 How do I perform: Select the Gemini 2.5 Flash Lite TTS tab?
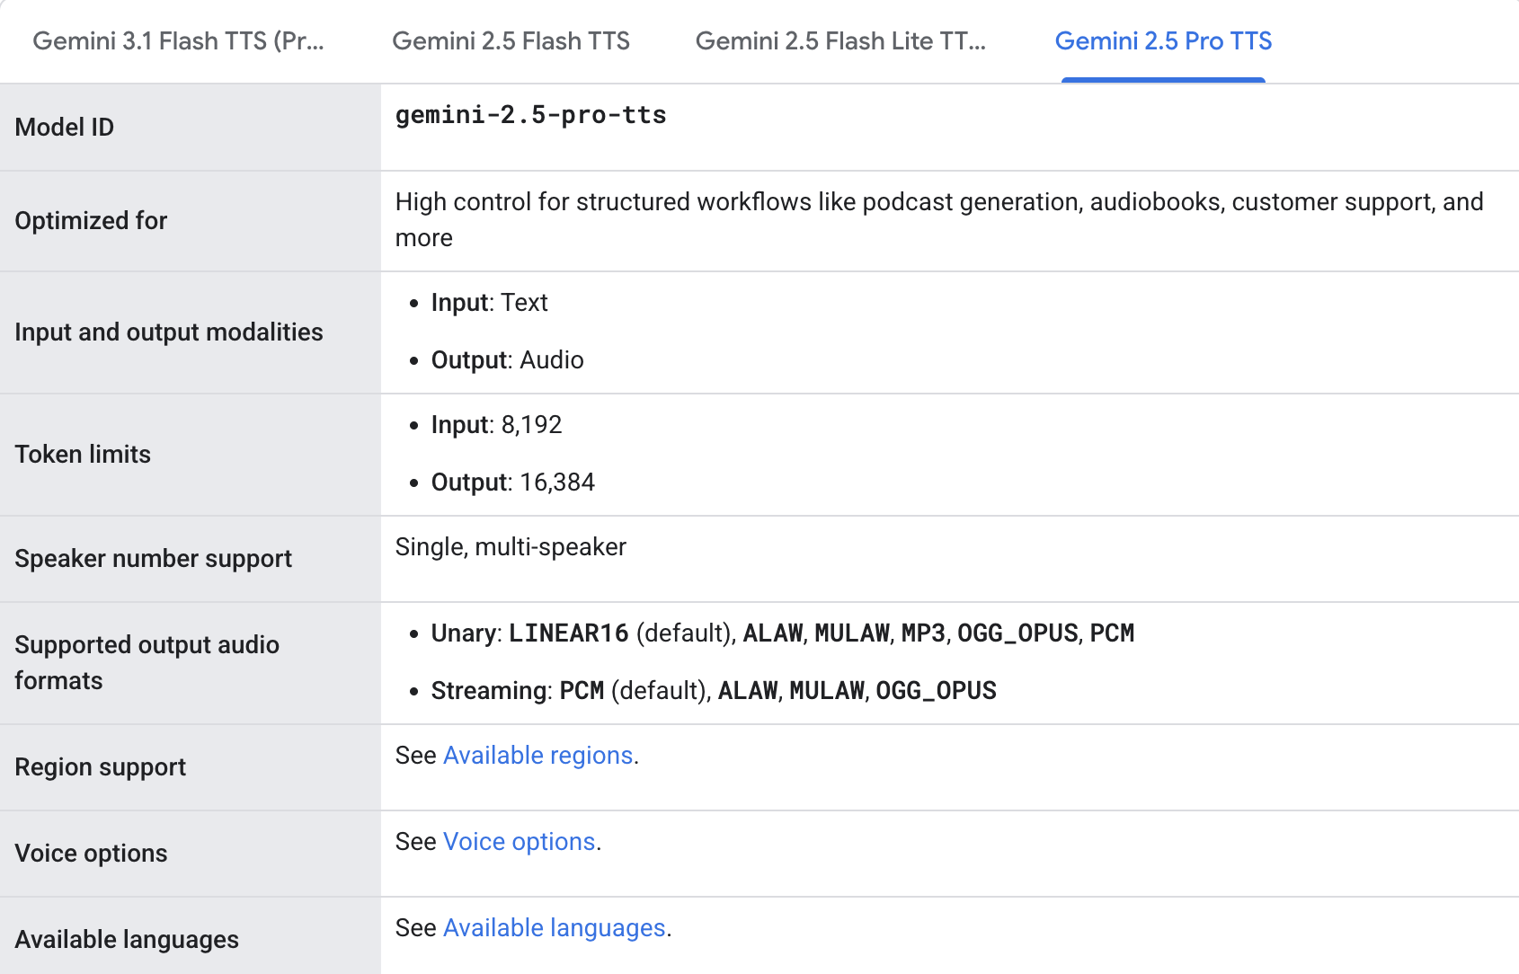click(x=840, y=41)
